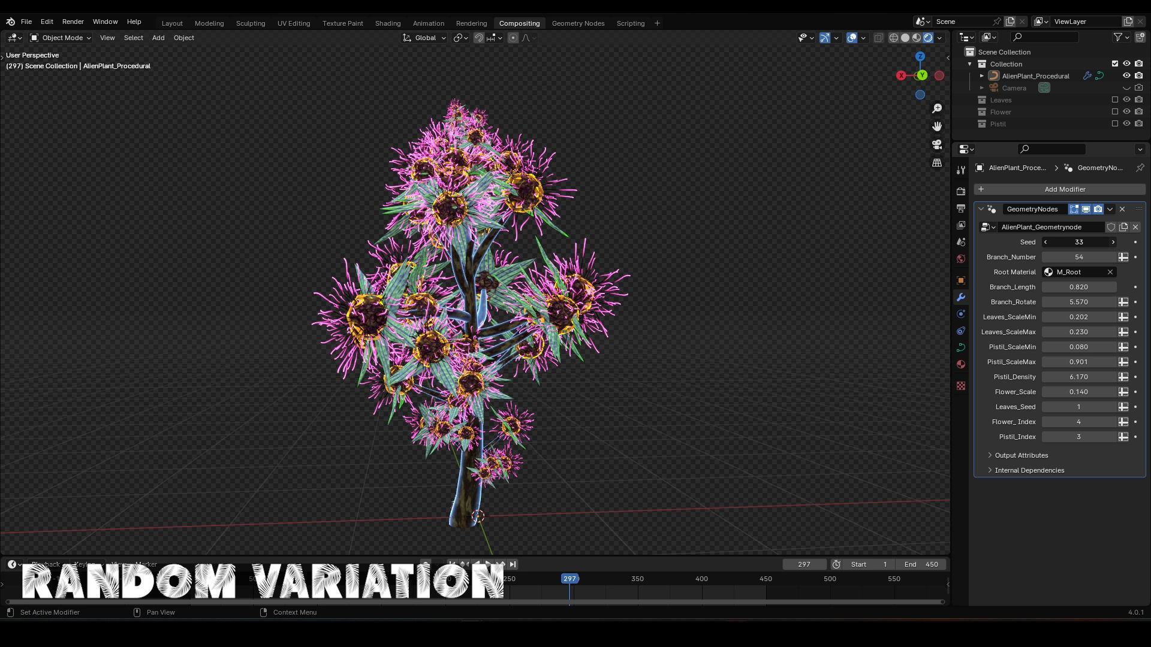Open the Object properties tab
Screen dimensions: 1151x647
click(961, 280)
